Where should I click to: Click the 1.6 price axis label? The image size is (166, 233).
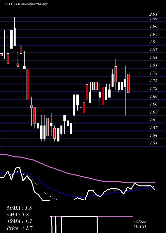click(x=152, y=120)
